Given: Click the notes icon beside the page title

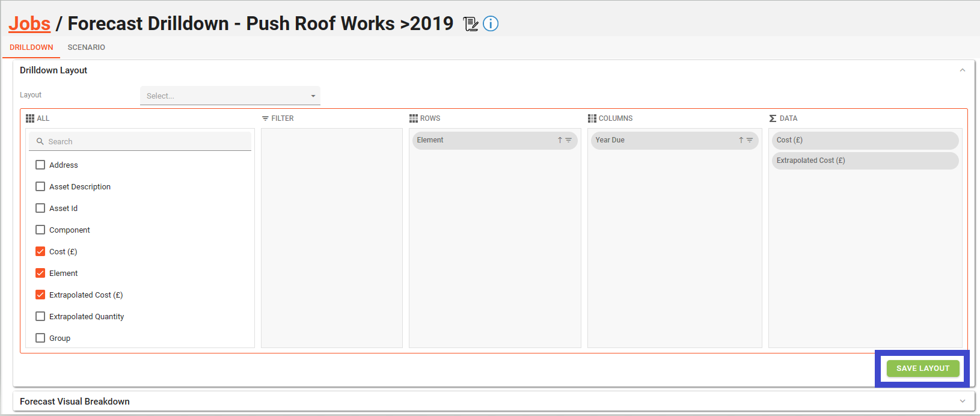Looking at the screenshot, I should 471,24.
